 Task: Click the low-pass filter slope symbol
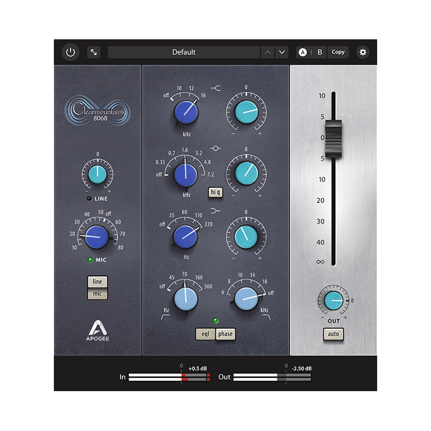click(x=266, y=317)
